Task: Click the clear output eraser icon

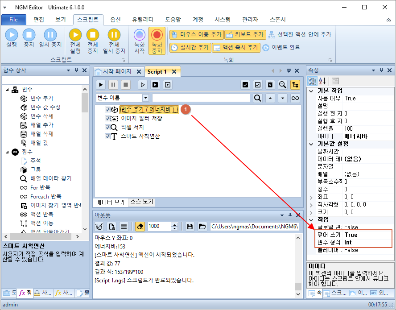Action: tap(140, 227)
